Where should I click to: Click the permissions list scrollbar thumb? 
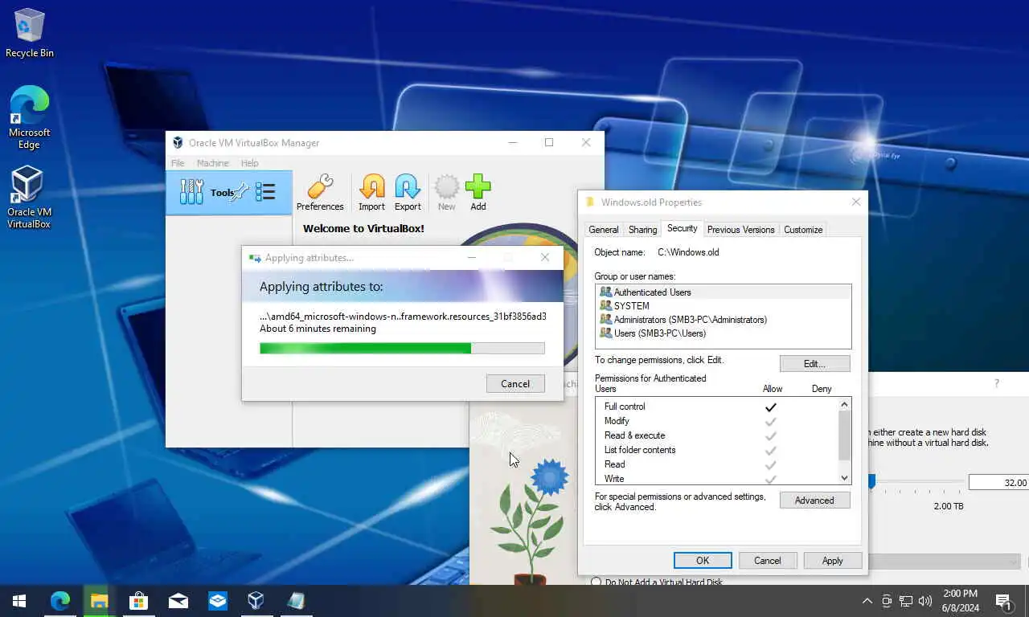pos(844,435)
